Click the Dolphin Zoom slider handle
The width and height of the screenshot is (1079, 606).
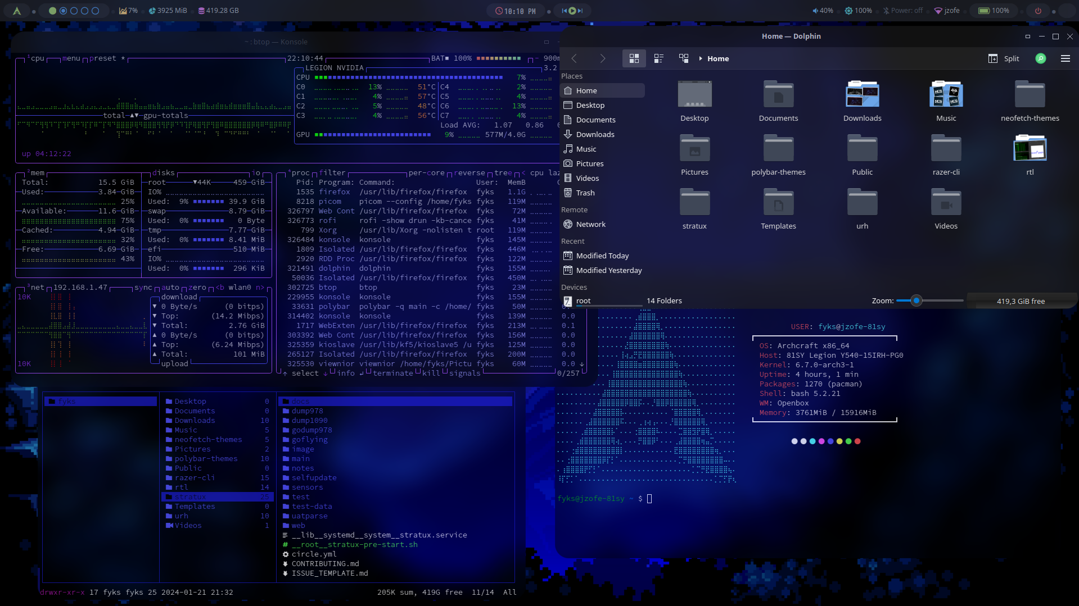tap(916, 300)
